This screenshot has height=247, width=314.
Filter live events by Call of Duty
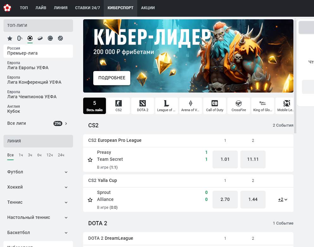215,106
